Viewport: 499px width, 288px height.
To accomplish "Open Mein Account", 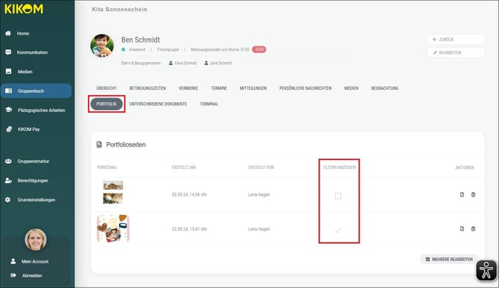I will coord(35,262).
